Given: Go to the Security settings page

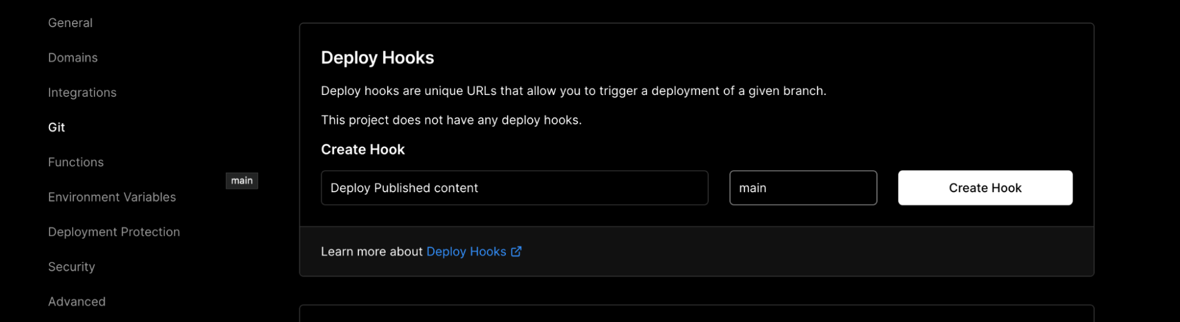Looking at the screenshot, I should (x=71, y=267).
